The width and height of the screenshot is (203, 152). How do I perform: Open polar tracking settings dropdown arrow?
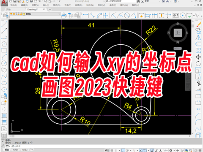[x=130, y=150]
